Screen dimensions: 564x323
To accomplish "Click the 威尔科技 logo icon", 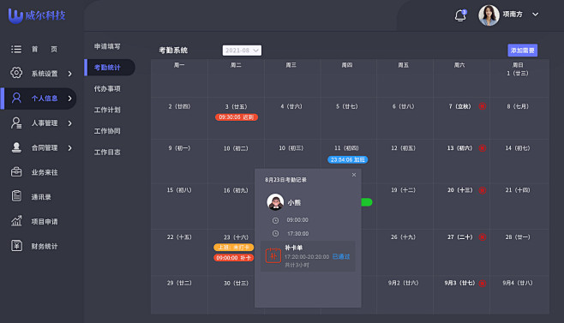I will (15, 15).
